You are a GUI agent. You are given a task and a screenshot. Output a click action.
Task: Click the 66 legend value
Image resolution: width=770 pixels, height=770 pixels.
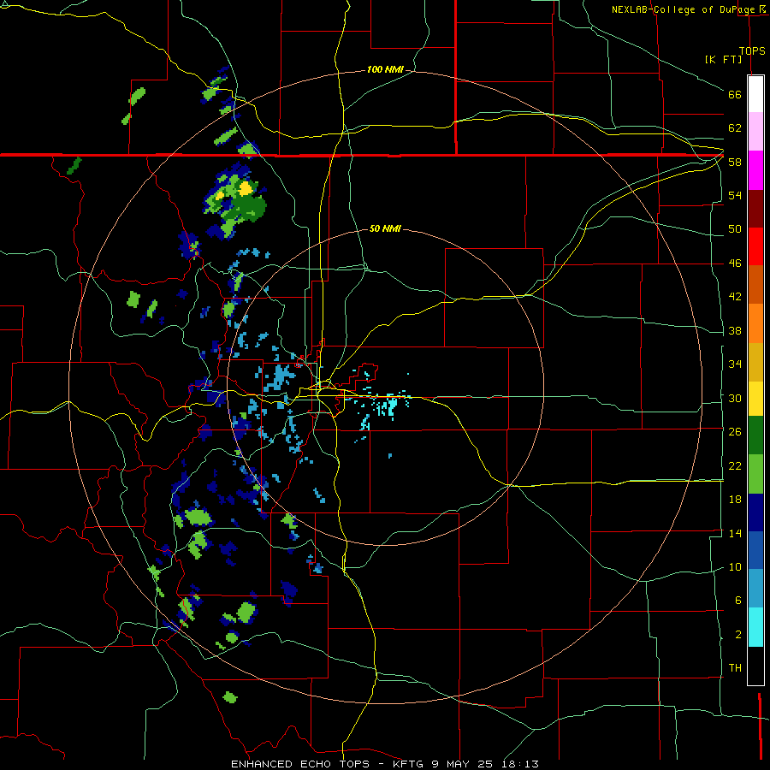click(735, 94)
